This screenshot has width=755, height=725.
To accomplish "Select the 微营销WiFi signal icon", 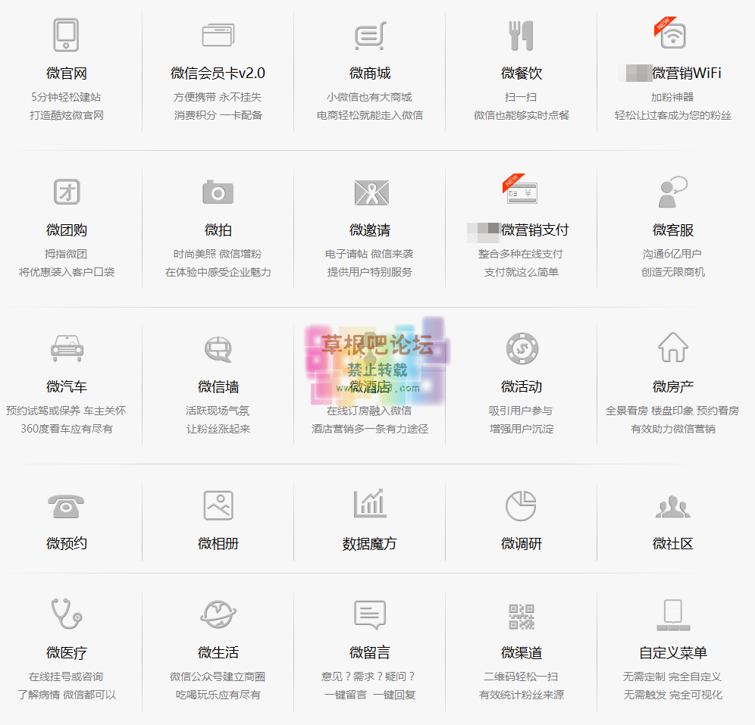I will pyautogui.click(x=672, y=33).
